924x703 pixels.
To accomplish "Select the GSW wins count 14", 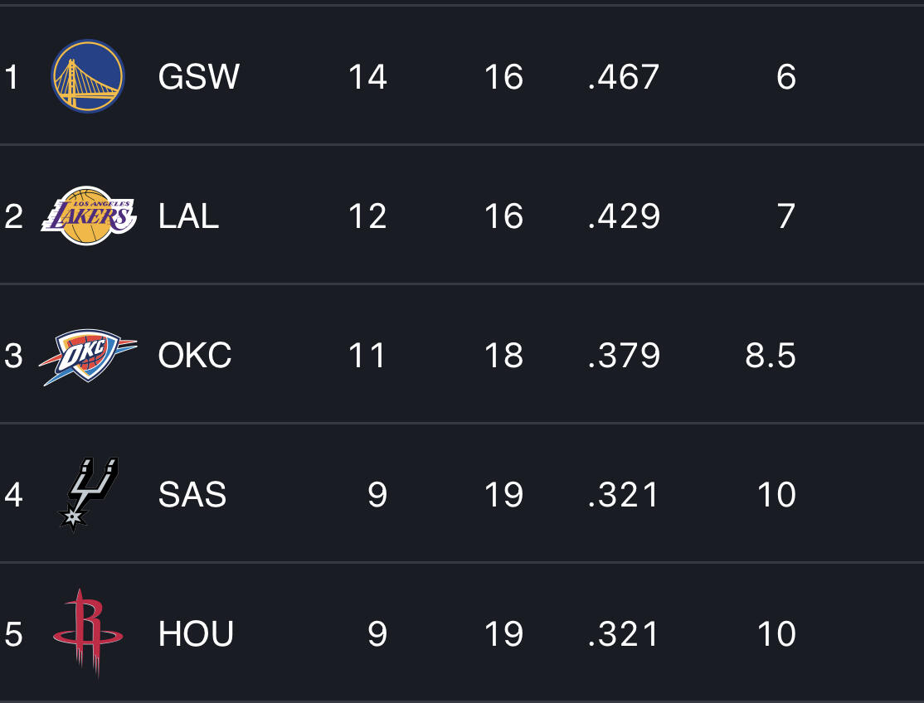I will 367,77.
